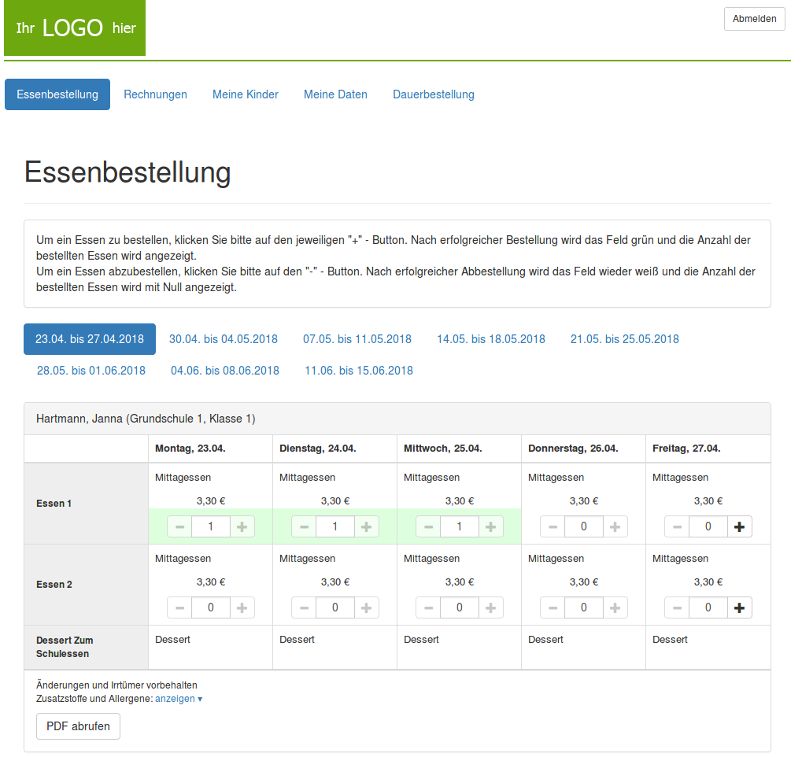Viewport: 802px width, 757px height.
Task: Select week 30.04. bis 04.05.2018
Action: (221, 339)
